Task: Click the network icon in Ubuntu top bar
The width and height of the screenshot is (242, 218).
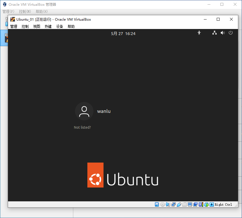Action: [x=214, y=33]
